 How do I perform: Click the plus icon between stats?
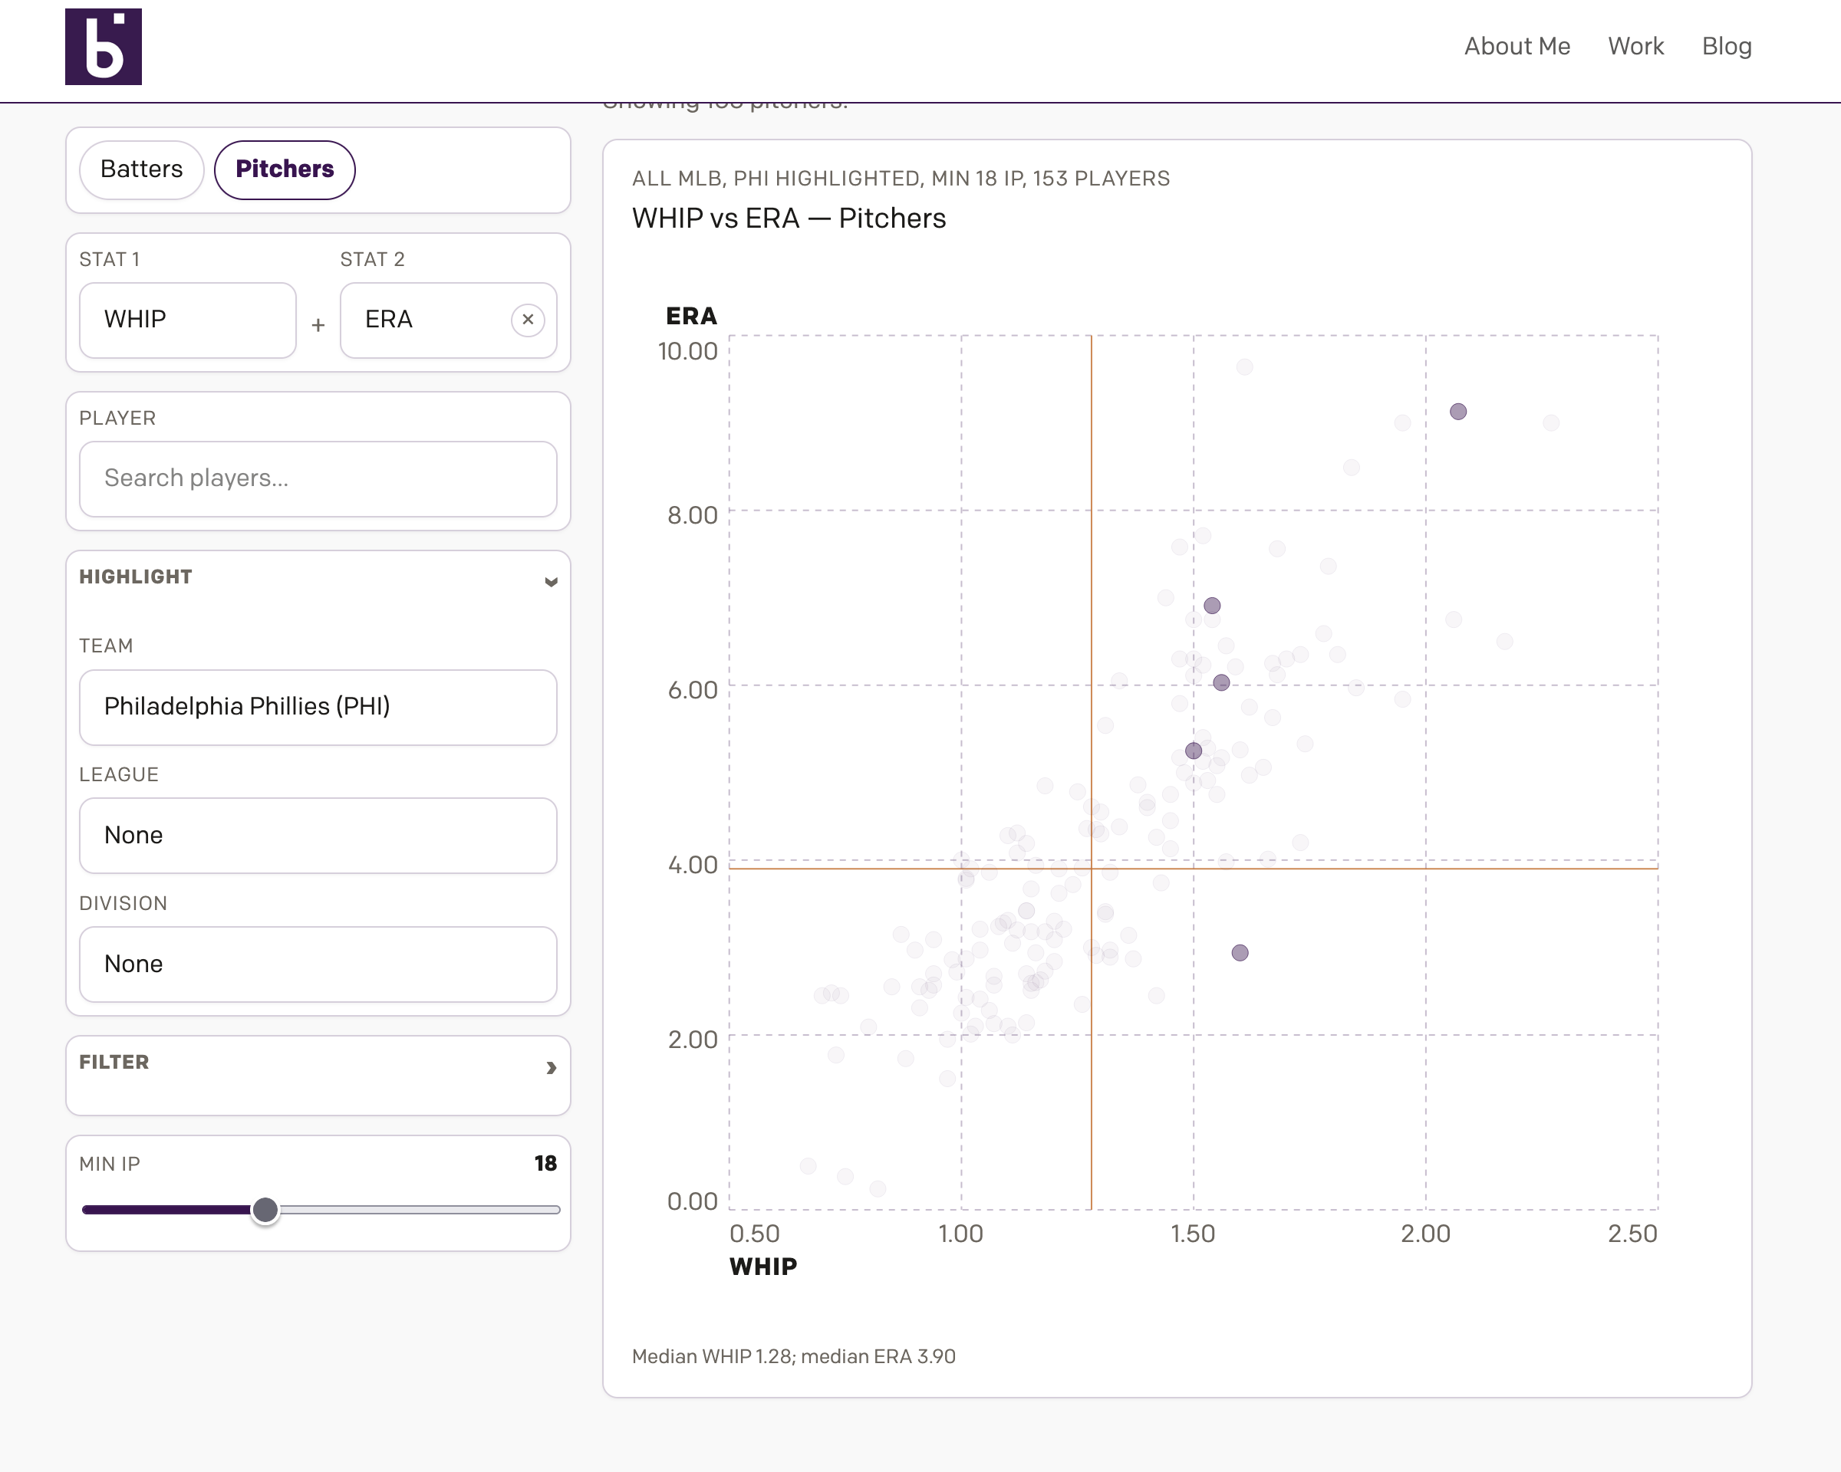[318, 325]
